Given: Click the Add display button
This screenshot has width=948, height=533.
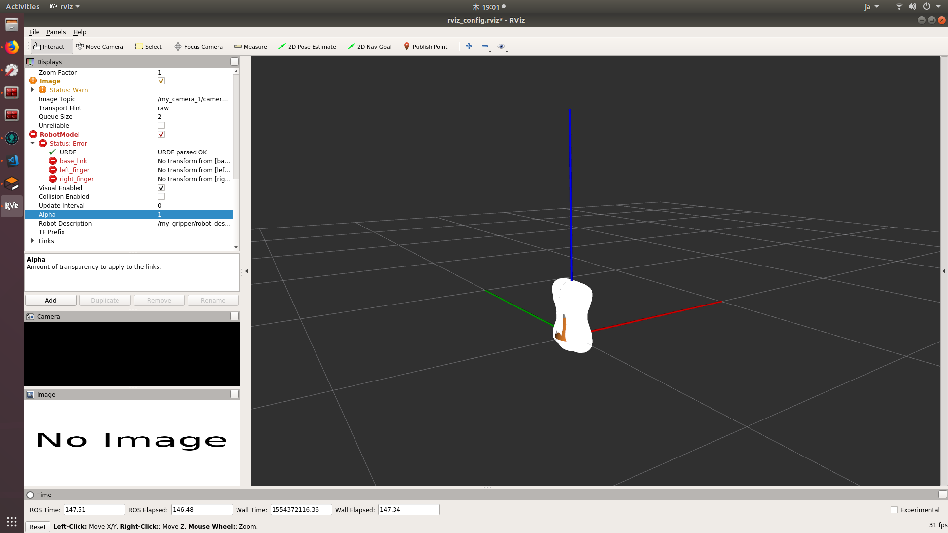Looking at the screenshot, I should pos(51,300).
